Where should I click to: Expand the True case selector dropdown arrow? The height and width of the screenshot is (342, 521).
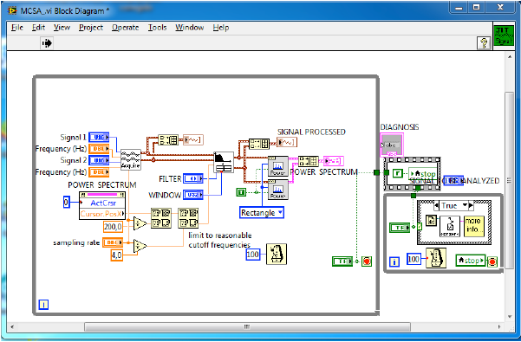465,205
